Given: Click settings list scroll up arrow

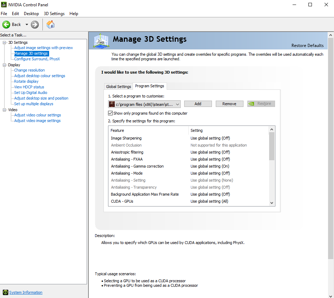Looking at the screenshot, I should (272, 129).
